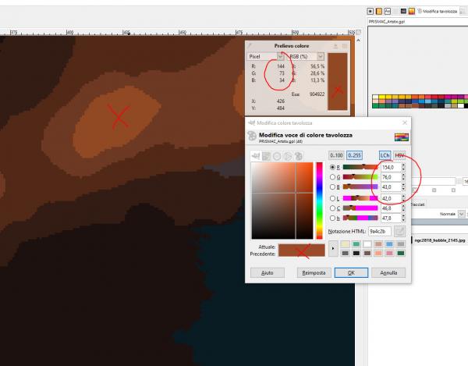The height and width of the screenshot is (366, 468).
Task: Expand the color history arrow button
Action: tap(333, 248)
